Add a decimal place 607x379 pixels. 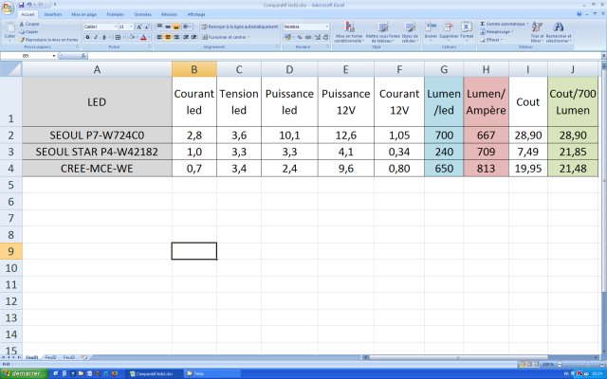(318, 37)
